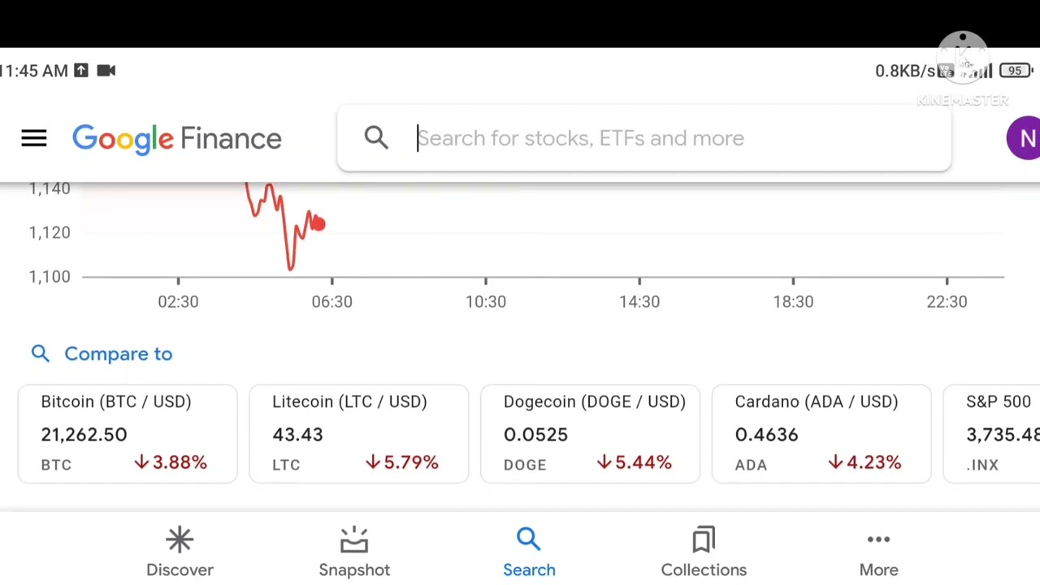Viewport: 1040px width, 585px height.
Task: Click the Bitcoin 3.88% change value
Action: pyautogui.click(x=171, y=462)
